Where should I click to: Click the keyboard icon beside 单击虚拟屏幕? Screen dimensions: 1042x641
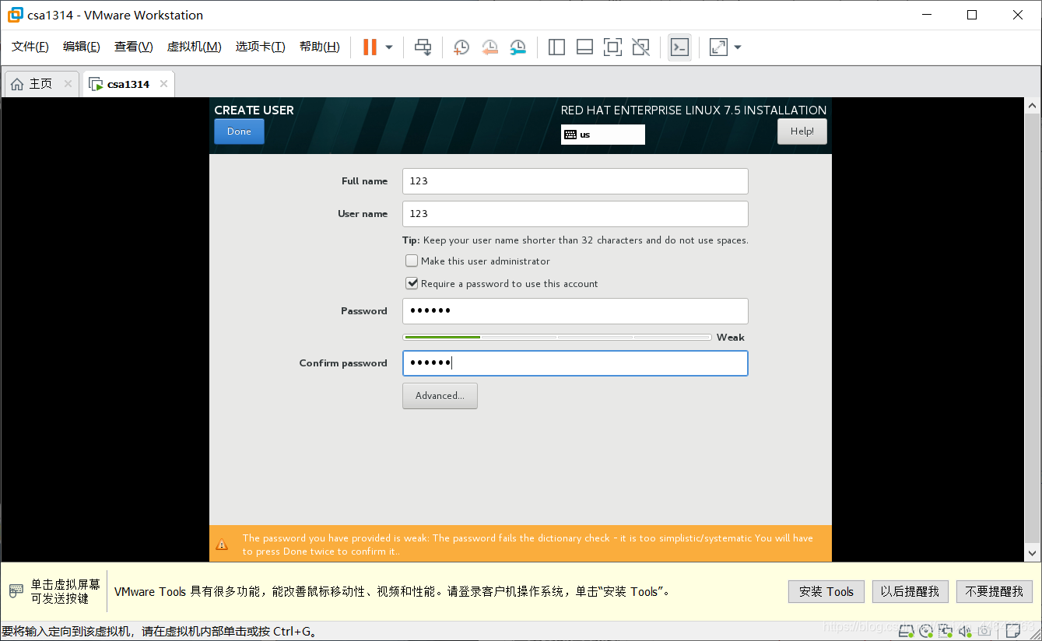click(16, 592)
